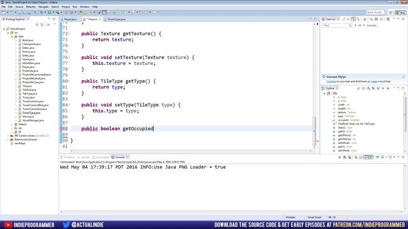Select the draw() method in Outline
408x229 pixels.
[x=345, y=128]
